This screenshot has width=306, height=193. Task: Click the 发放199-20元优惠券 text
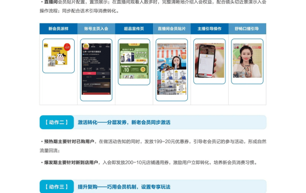[166, 142]
